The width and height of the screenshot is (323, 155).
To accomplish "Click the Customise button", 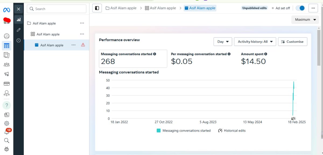I will pyautogui.click(x=293, y=41).
